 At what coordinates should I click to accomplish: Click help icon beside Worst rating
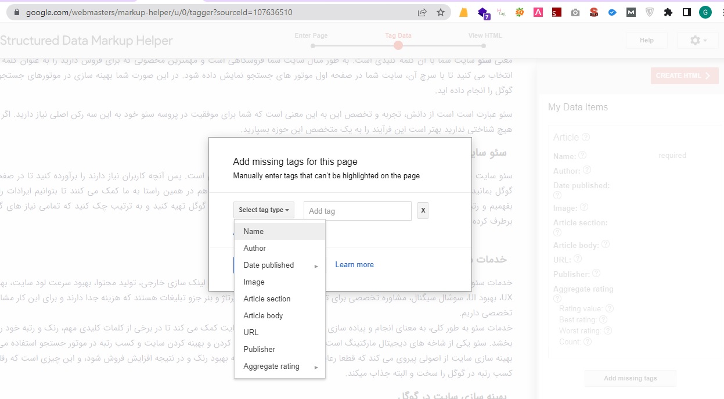point(608,330)
